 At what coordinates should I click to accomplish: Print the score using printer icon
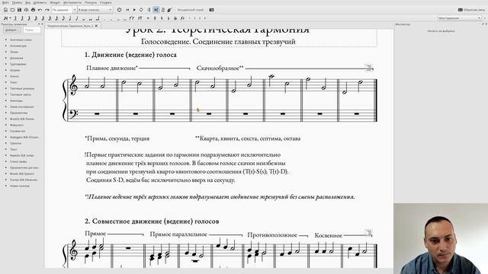coord(33,10)
